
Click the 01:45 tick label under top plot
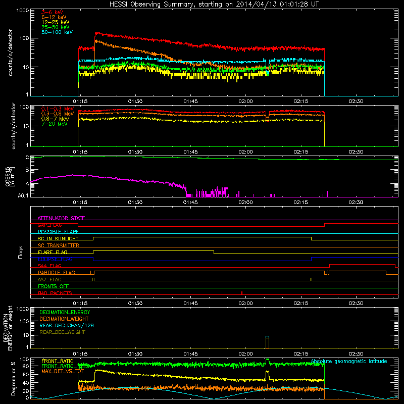[190, 102]
